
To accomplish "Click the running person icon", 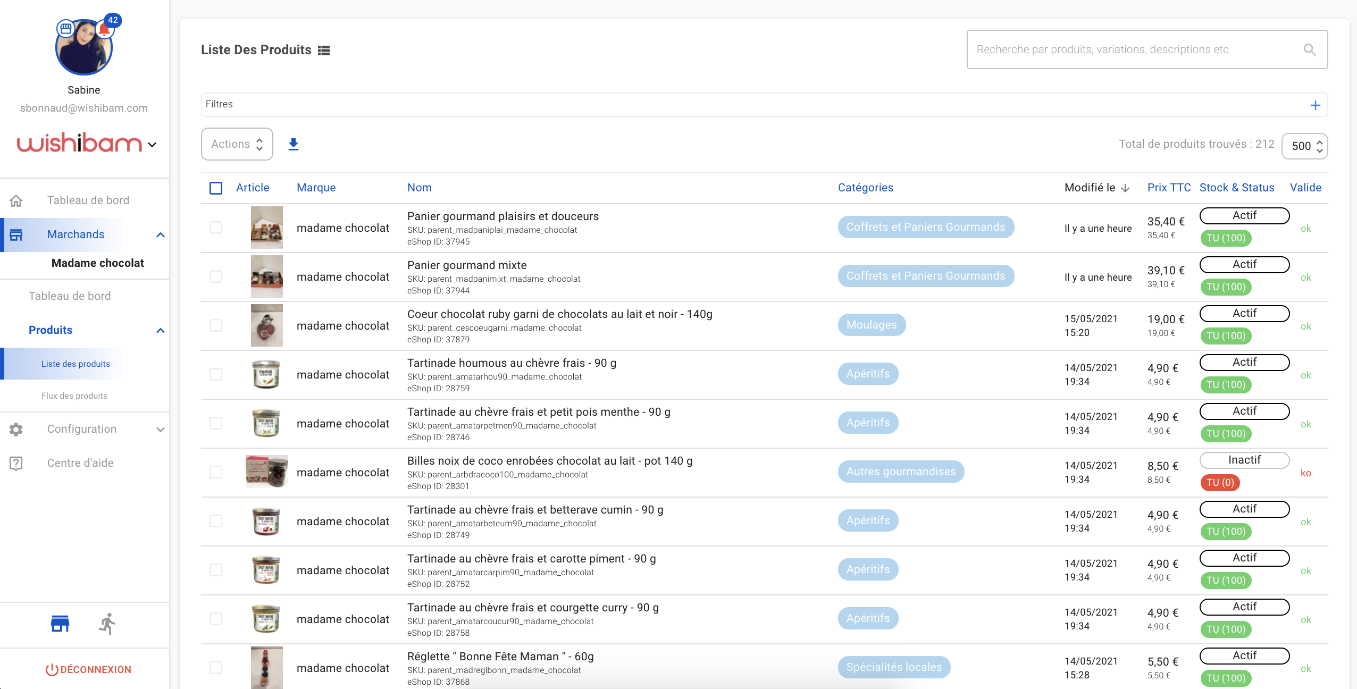I will tap(107, 623).
